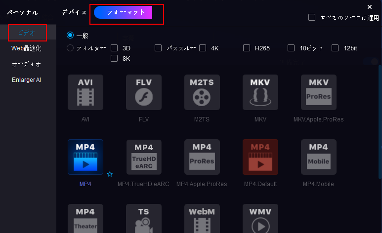Pick the M2TS format icon
Viewport: 382px width, 233px height.
click(x=202, y=92)
